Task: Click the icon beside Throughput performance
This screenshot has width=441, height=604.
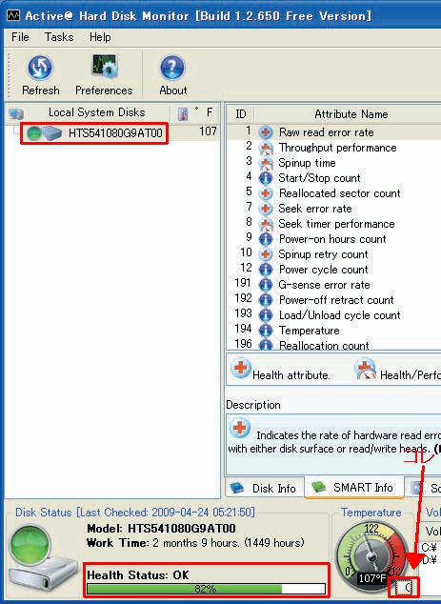Action: (x=266, y=148)
